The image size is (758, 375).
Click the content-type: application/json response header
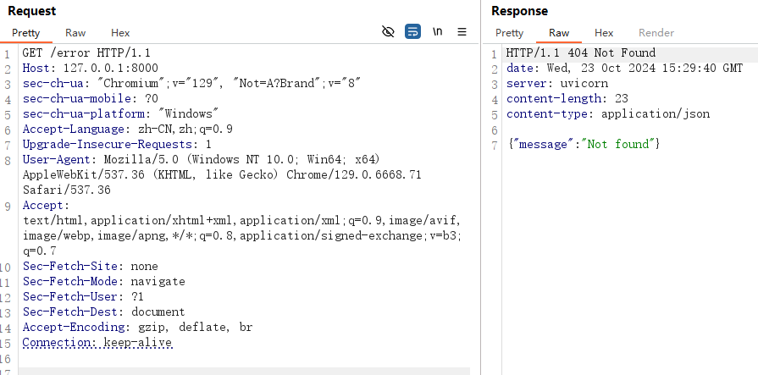click(x=607, y=114)
